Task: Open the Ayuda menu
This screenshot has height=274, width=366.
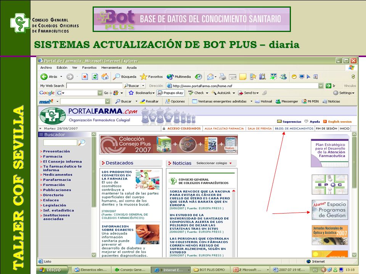Action: click(x=132, y=68)
